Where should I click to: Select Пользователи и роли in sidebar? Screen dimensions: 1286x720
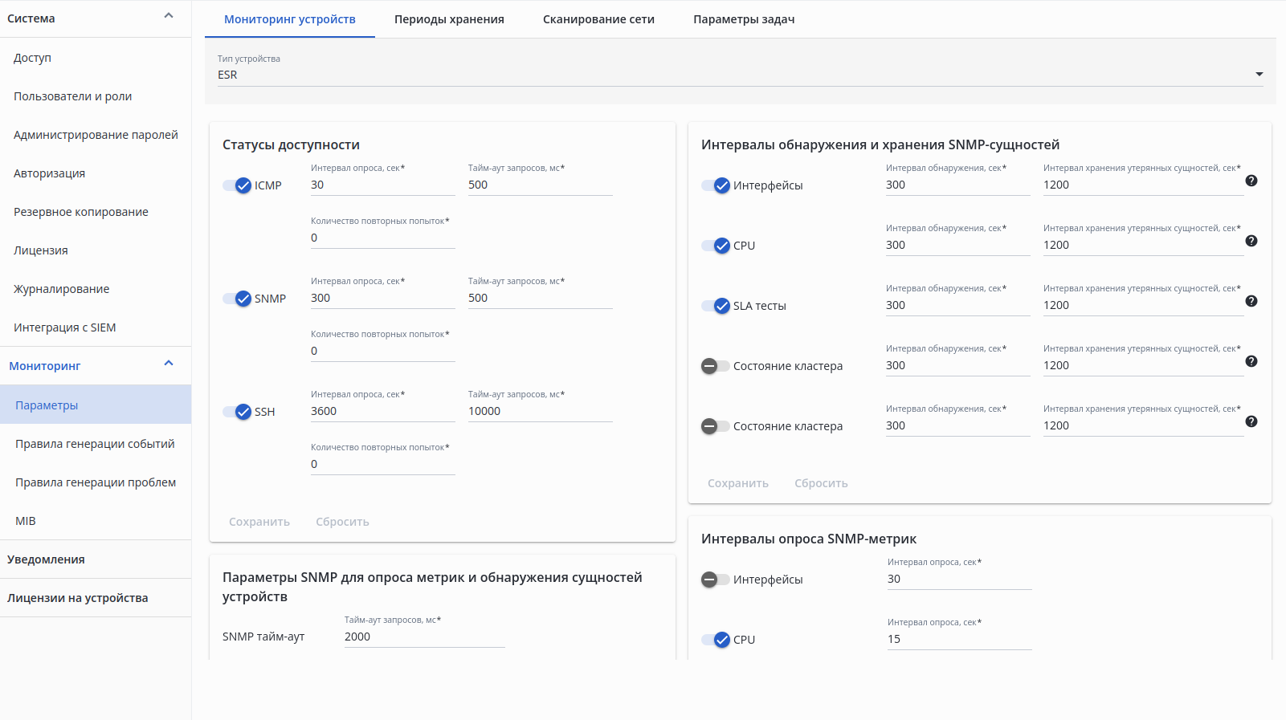click(72, 96)
